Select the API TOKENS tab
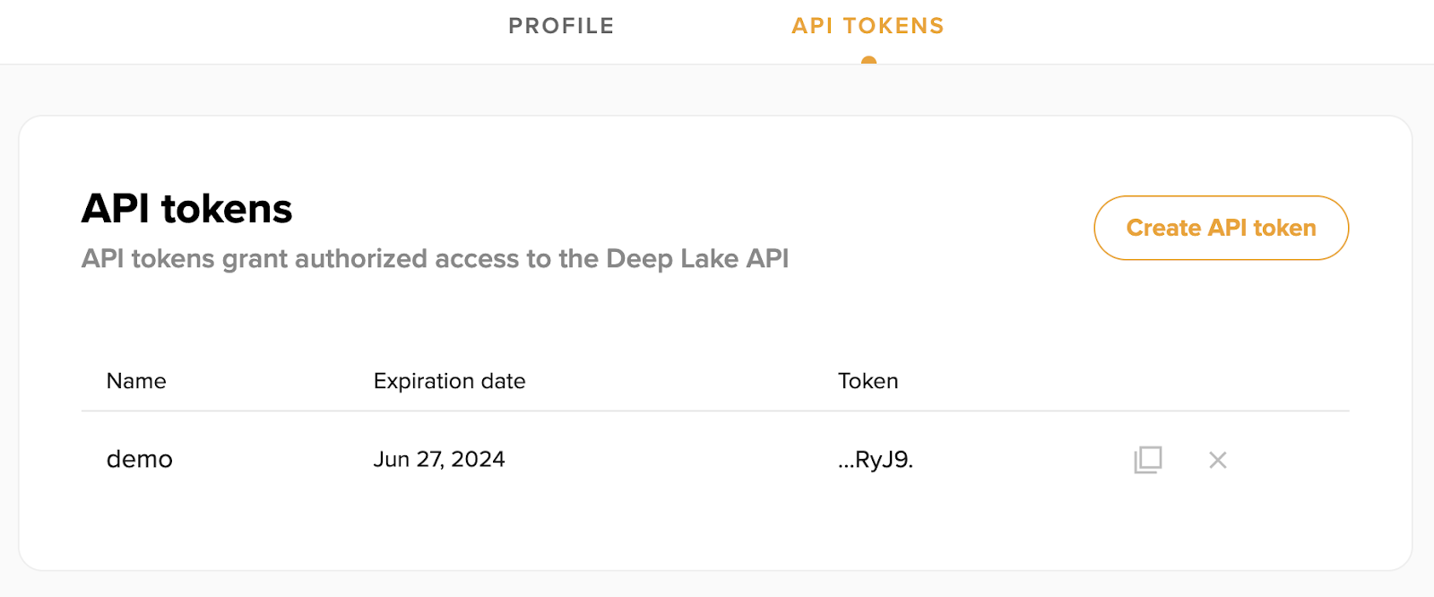 868,26
